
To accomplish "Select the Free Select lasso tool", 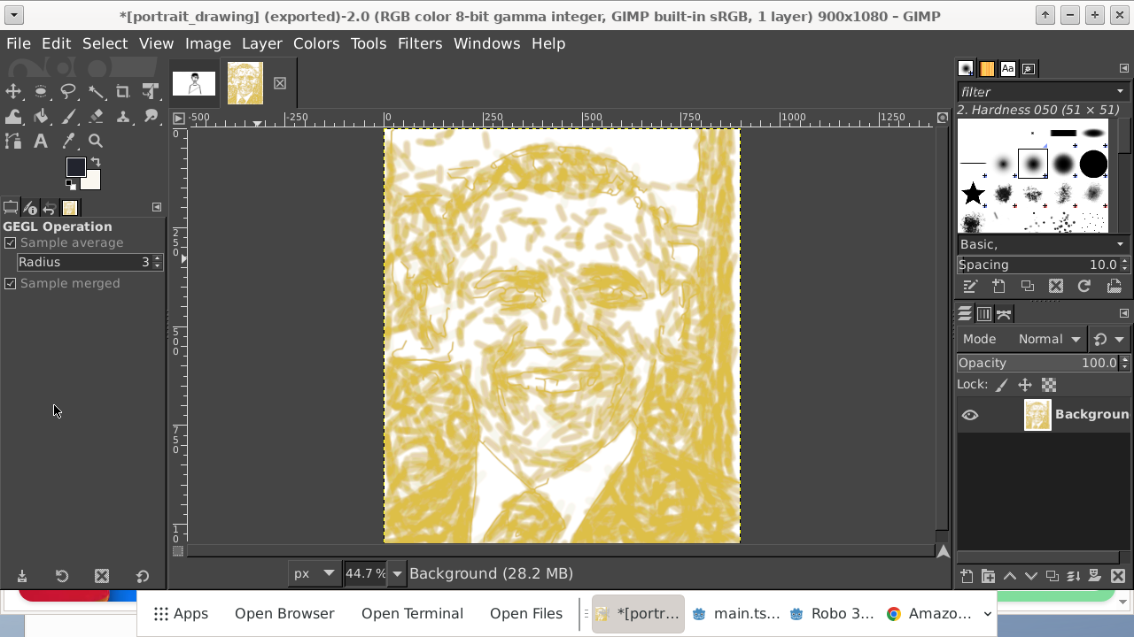I will [x=68, y=91].
